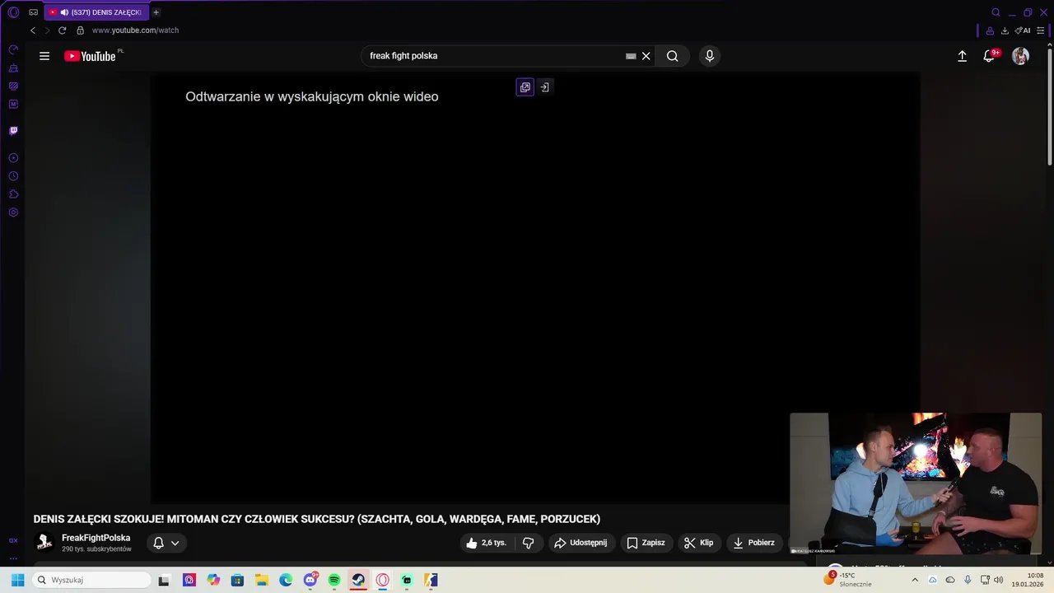Start voice search with microphone
This screenshot has height=593, width=1054.
click(710, 56)
